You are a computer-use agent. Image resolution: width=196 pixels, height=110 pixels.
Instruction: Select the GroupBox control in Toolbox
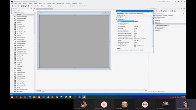[x=23, y=57]
